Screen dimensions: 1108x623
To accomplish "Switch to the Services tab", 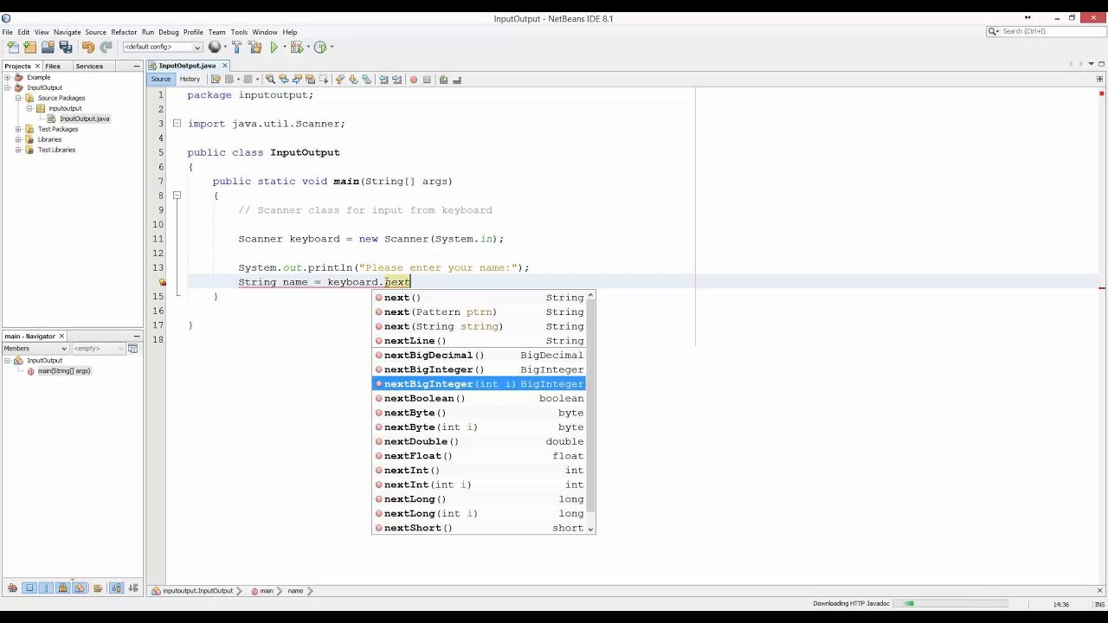I will pyautogui.click(x=89, y=66).
